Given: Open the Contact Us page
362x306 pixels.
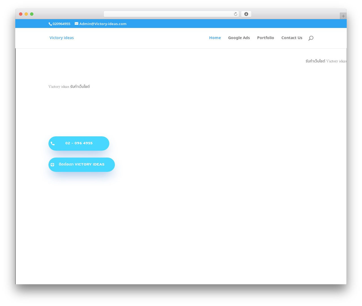Looking at the screenshot, I should (x=292, y=38).
